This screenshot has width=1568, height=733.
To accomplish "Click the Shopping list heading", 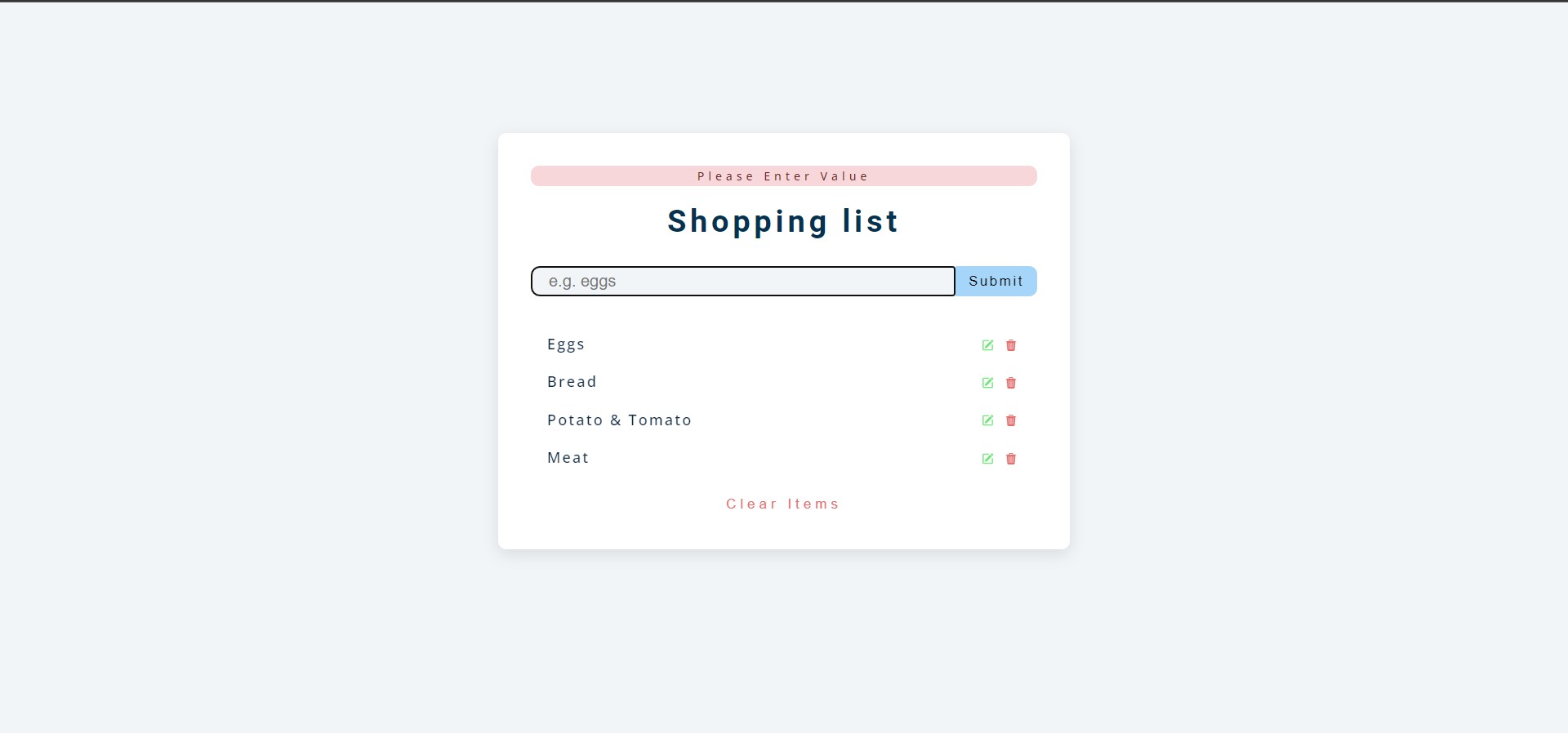I will coord(782,221).
